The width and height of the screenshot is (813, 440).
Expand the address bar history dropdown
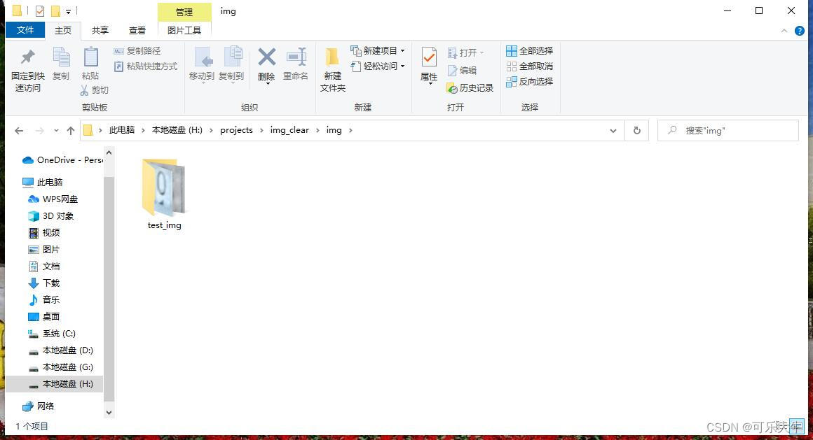point(613,131)
